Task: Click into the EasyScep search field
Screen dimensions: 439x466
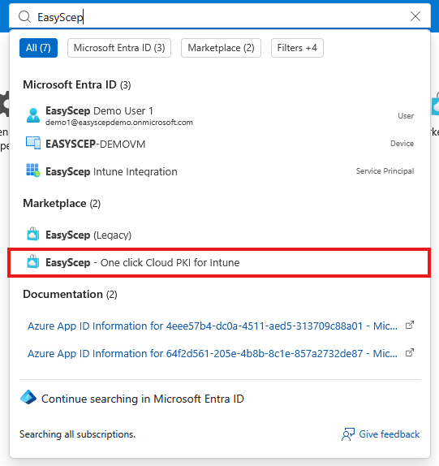Action: click(220, 16)
